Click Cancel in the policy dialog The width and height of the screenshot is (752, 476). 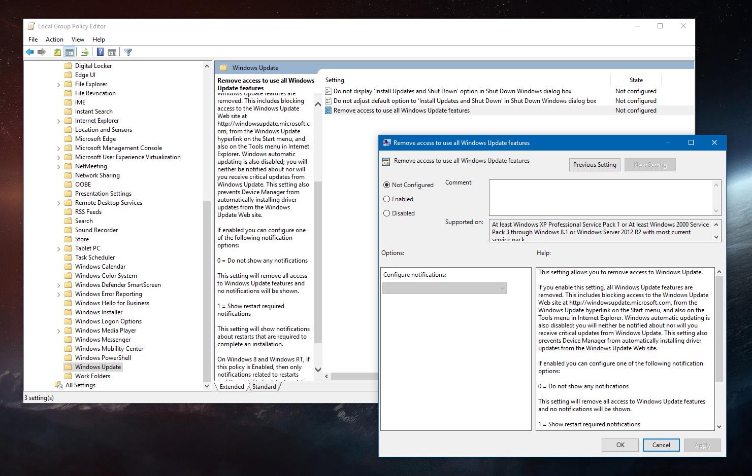point(661,445)
